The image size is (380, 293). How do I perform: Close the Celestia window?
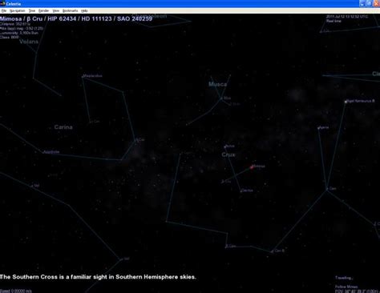[376, 3]
